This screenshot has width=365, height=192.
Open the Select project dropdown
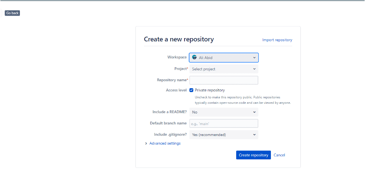click(x=224, y=69)
